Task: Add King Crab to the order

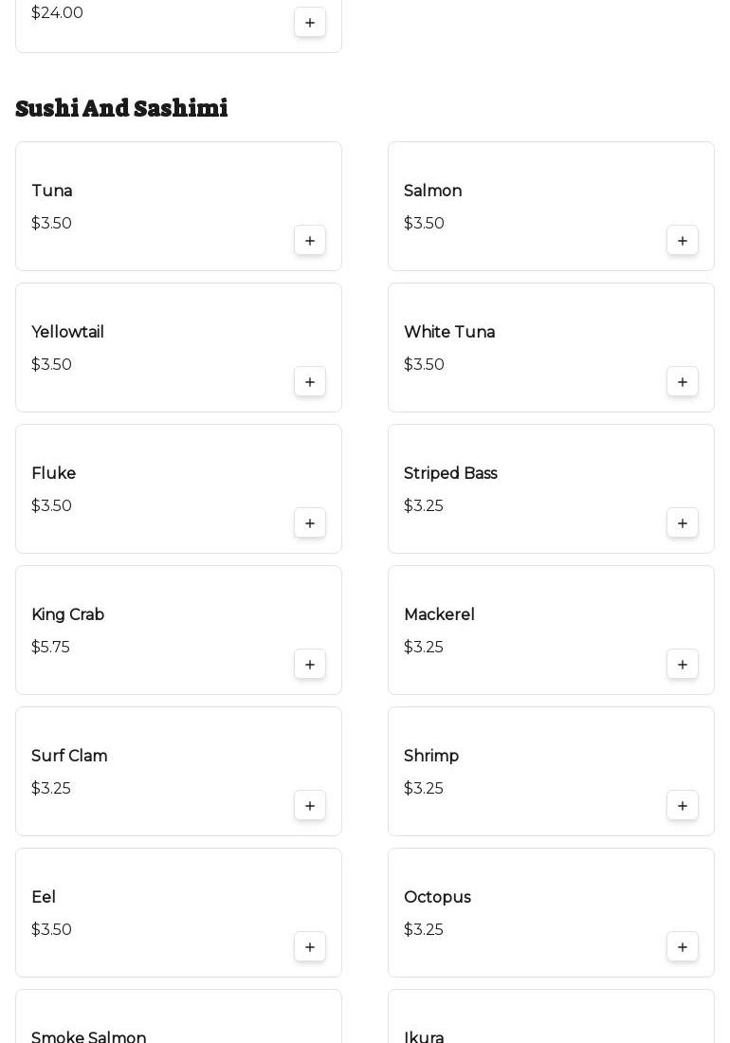Action: tap(310, 665)
